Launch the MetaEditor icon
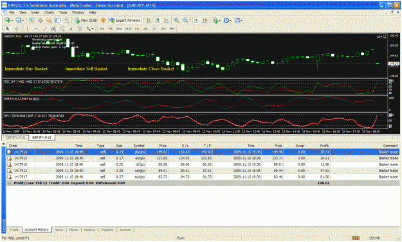Viewport: 402px width, 242px height. (103, 20)
